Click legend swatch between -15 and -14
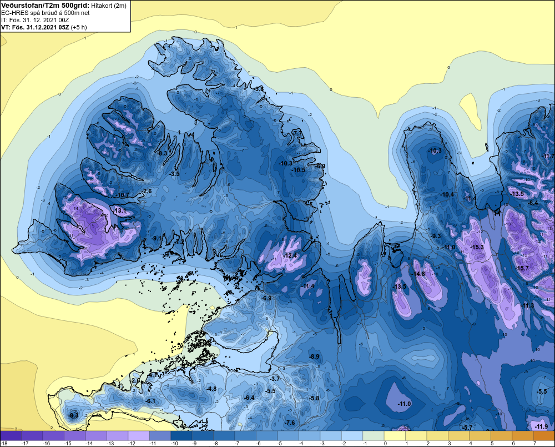 point(75,435)
